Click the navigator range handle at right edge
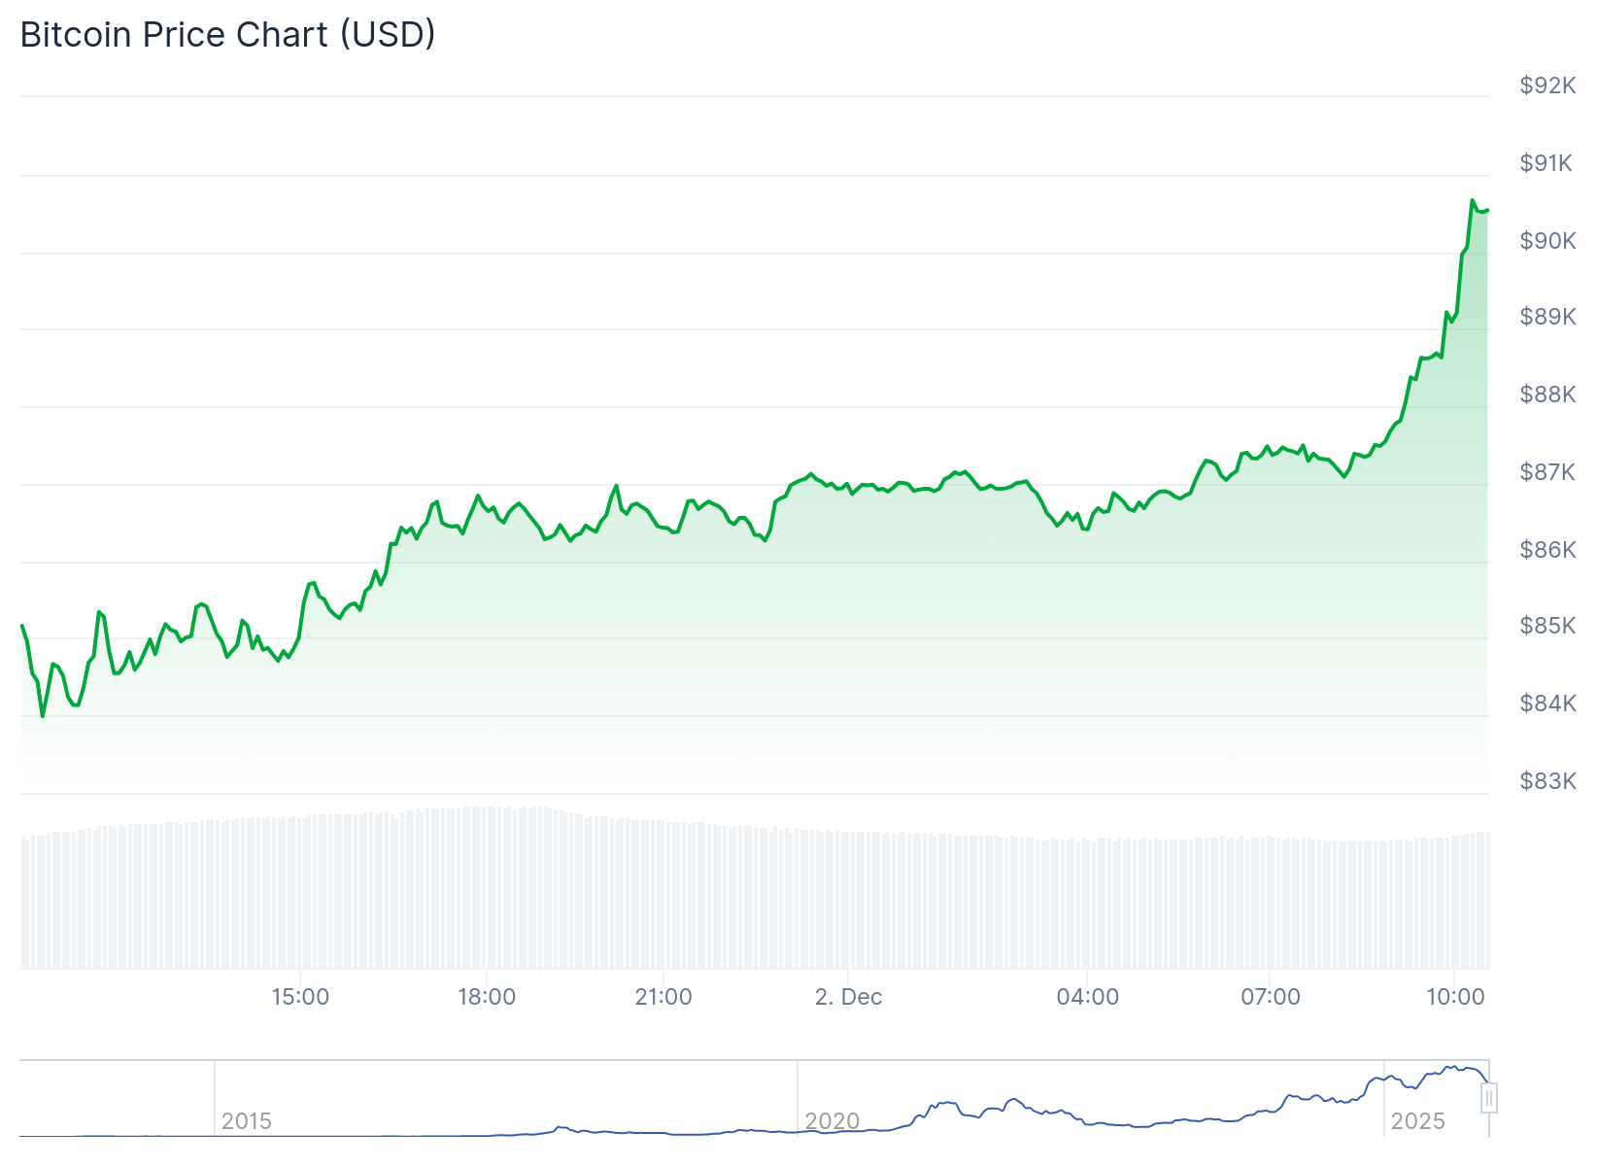Screen dimensions: 1597x1166 point(1489,1098)
